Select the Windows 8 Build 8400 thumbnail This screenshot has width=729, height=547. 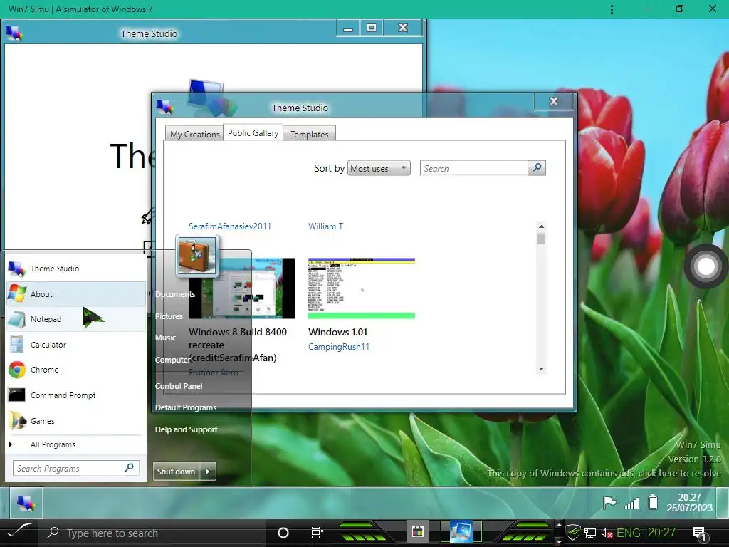pyautogui.click(x=242, y=288)
